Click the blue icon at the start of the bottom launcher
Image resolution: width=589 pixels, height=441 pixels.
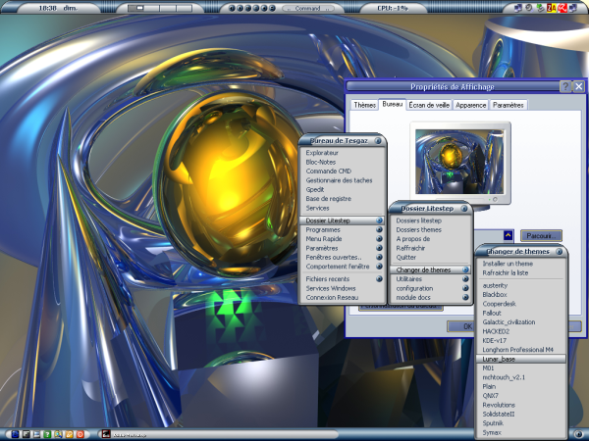15,434
